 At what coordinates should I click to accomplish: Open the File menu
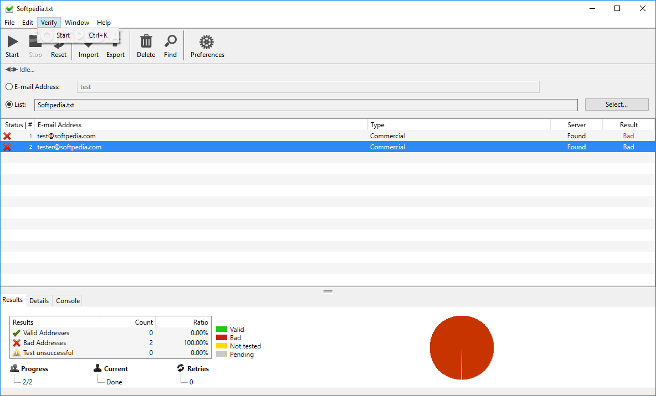[x=9, y=22]
